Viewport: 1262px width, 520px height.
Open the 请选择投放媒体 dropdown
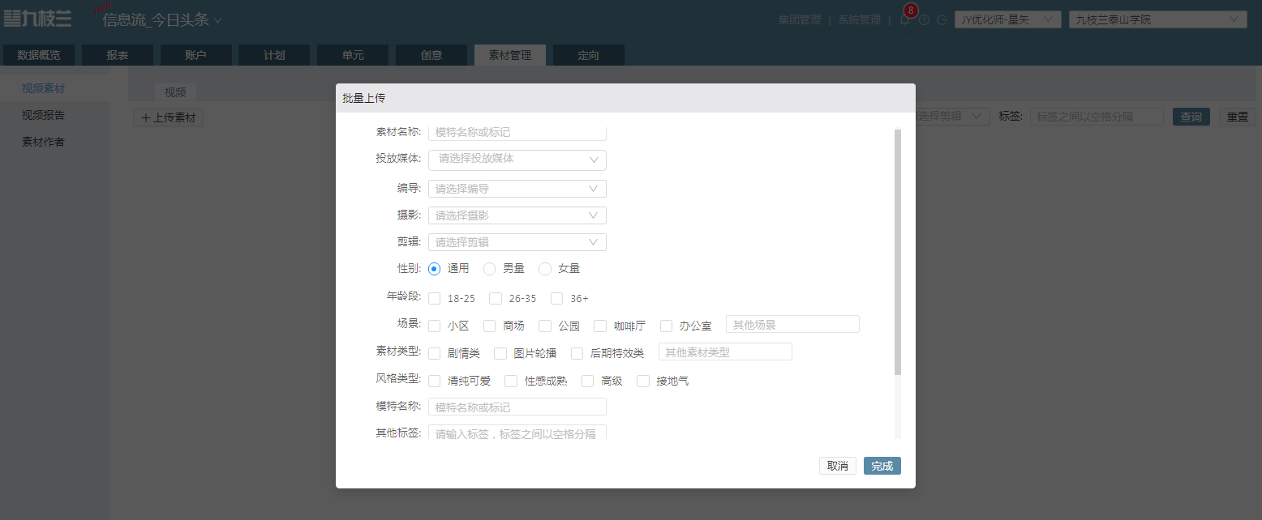tap(517, 160)
